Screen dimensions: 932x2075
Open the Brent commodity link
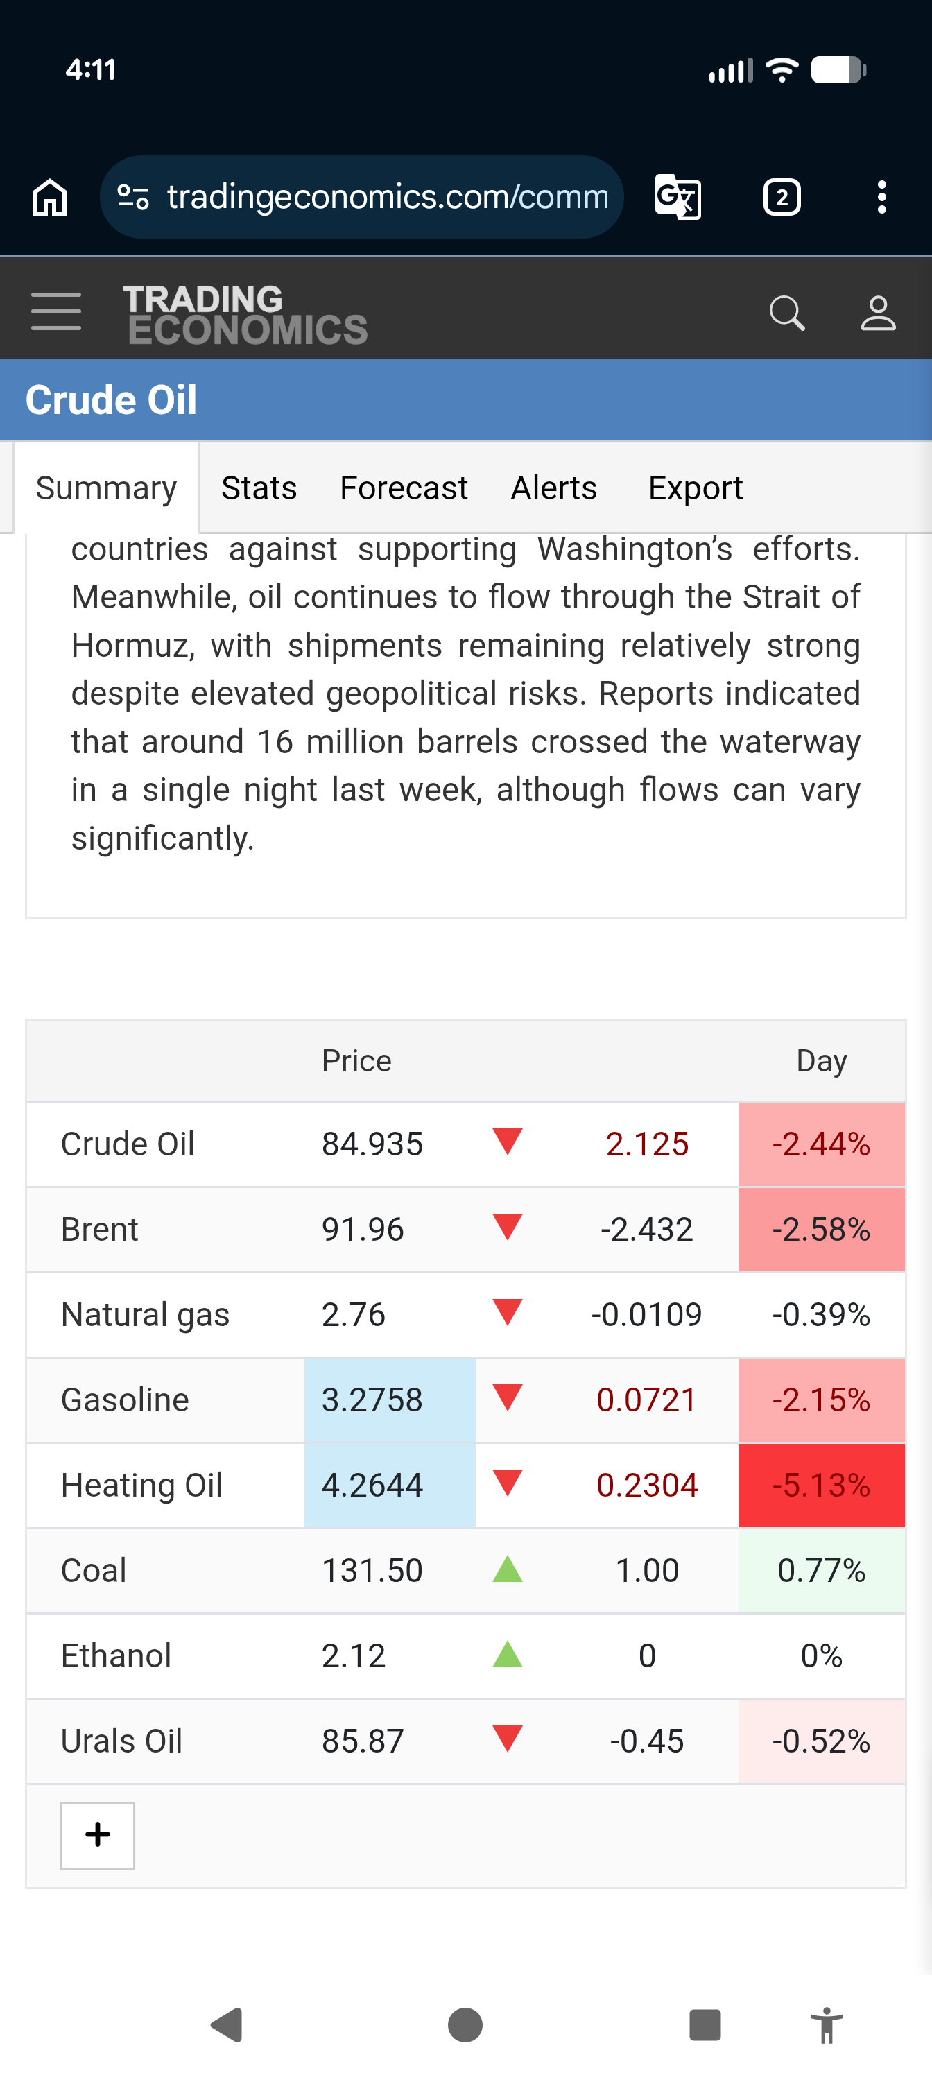[100, 1229]
